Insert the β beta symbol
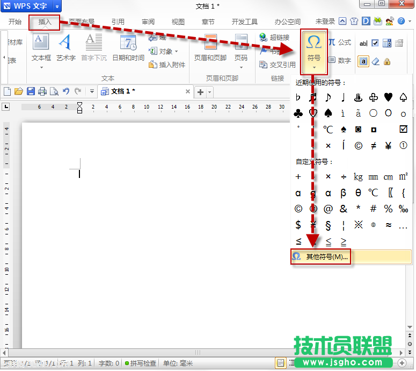The width and height of the screenshot is (416, 371). point(343,193)
